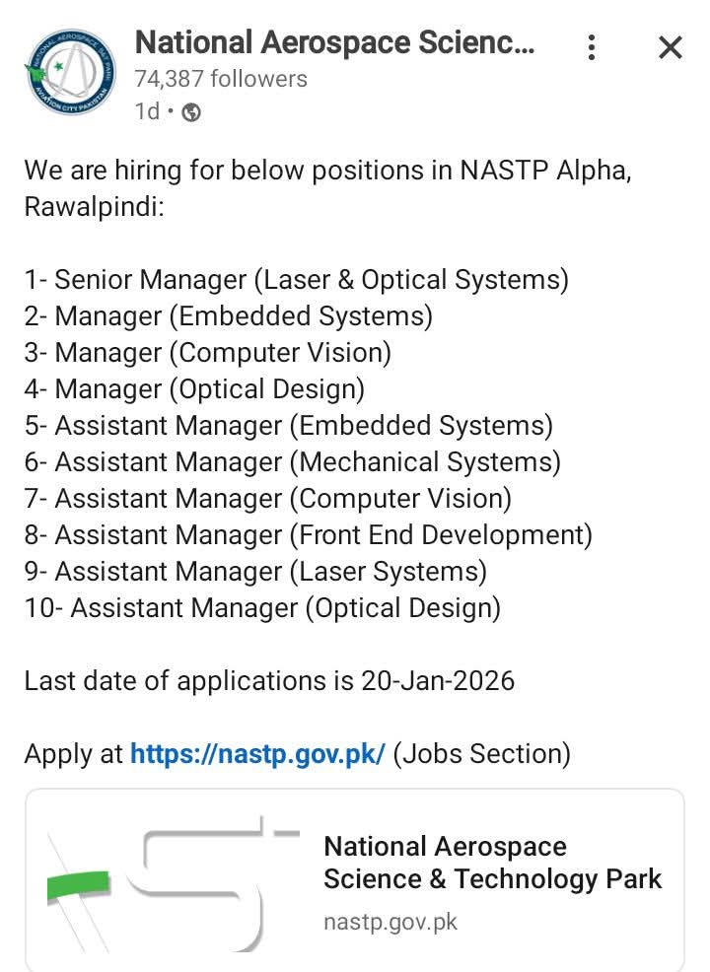
Task: Click the Assistant Manager Mechanical Systems line
Action: click(x=291, y=461)
